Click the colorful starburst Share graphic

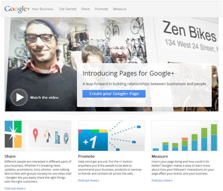coord(13,134)
